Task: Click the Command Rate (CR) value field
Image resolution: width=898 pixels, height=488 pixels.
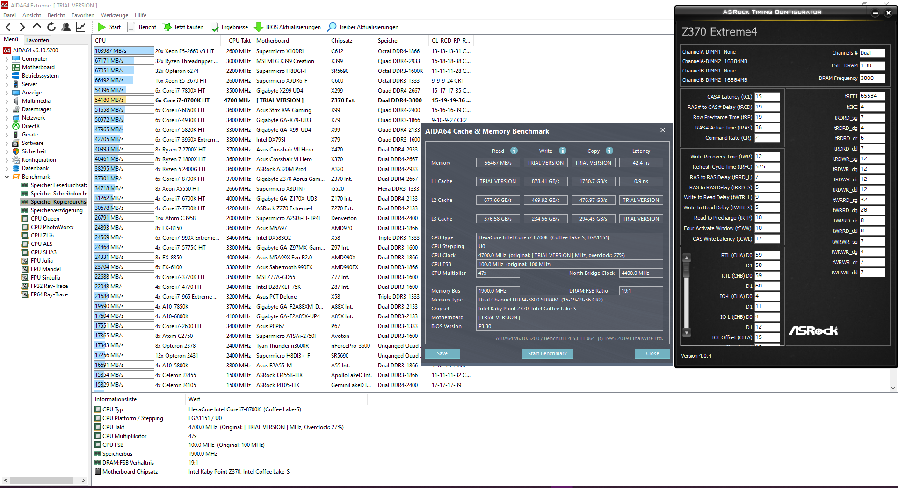Action: pyautogui.click(x=767, y=138)
